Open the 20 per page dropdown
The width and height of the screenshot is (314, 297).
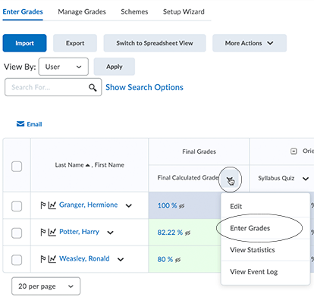pos(46,286)
